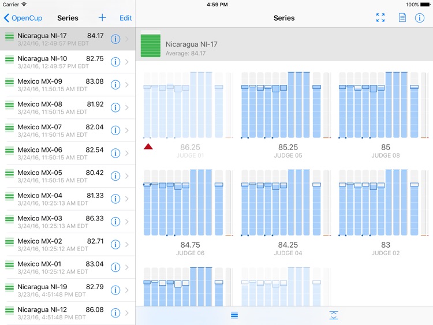
Task: Click the Nicaragua NI-17 title in detail header
Action: pyautogui.click(x=191, y=44)
